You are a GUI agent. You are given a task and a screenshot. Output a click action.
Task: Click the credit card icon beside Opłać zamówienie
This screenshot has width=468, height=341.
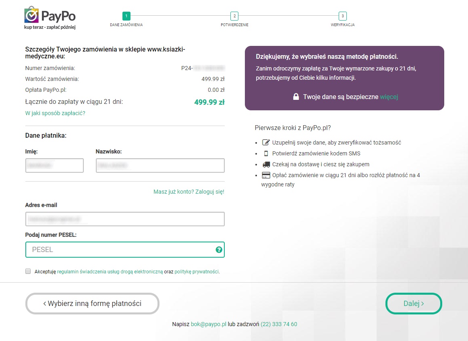(x=266, y=175)
